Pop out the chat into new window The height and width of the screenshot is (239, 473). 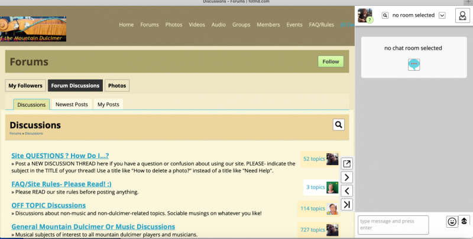click(347, 163)
